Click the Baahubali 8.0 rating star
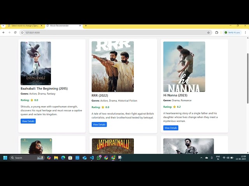The width and height of the screenshot is (249, 186). (32, 100)
